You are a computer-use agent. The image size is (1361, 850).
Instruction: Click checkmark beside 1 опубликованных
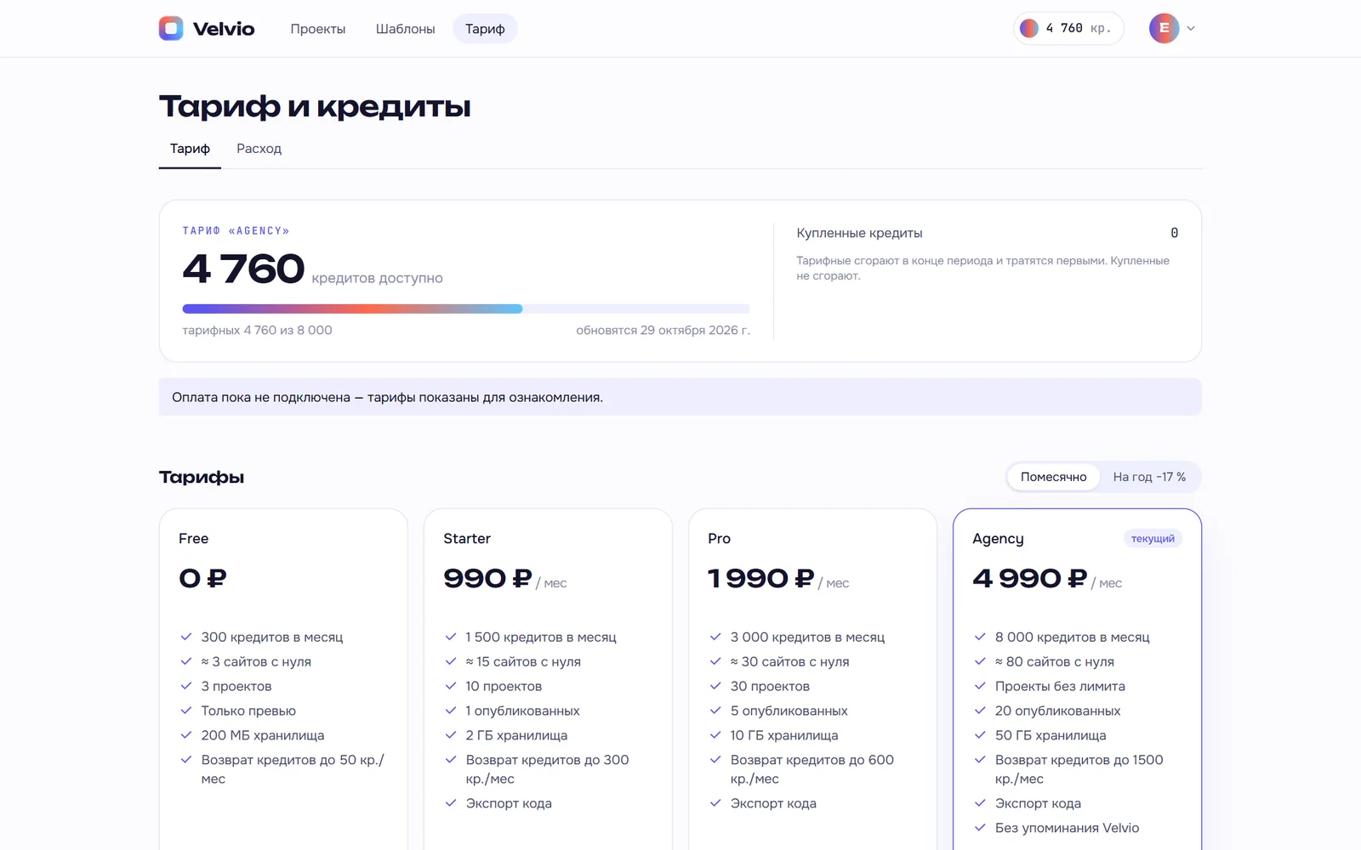[x=451, y=711]
